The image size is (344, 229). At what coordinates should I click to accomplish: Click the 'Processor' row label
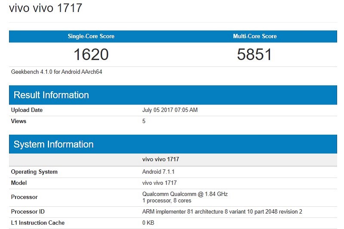tap(25, 197)
